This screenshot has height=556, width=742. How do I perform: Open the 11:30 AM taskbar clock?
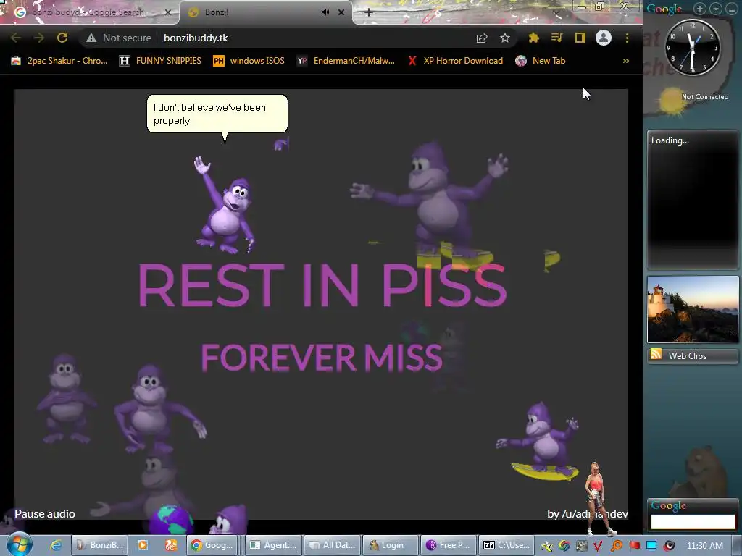coord(704,546)
